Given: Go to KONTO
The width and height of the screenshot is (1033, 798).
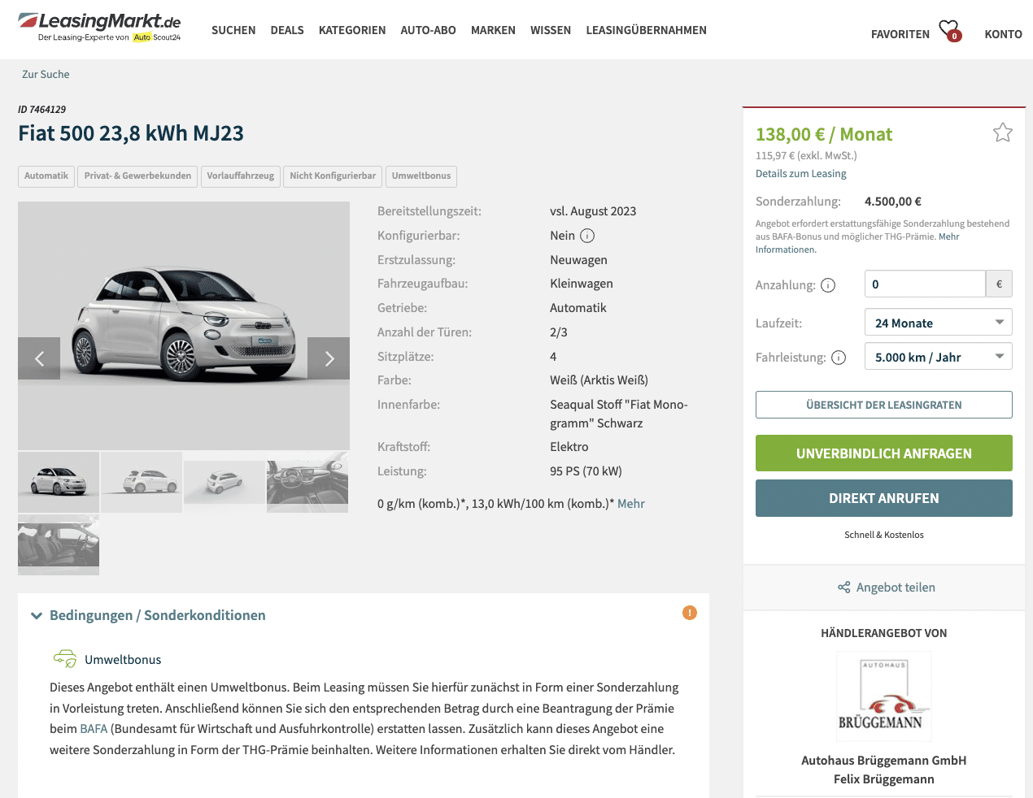Looking at the screenshot, I should pos(1003,34).
